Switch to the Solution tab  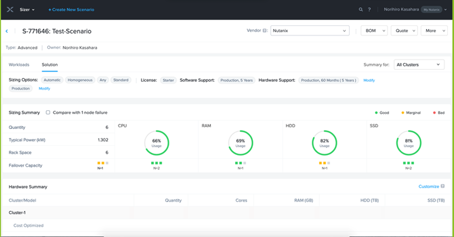click(x=49, y=65)
